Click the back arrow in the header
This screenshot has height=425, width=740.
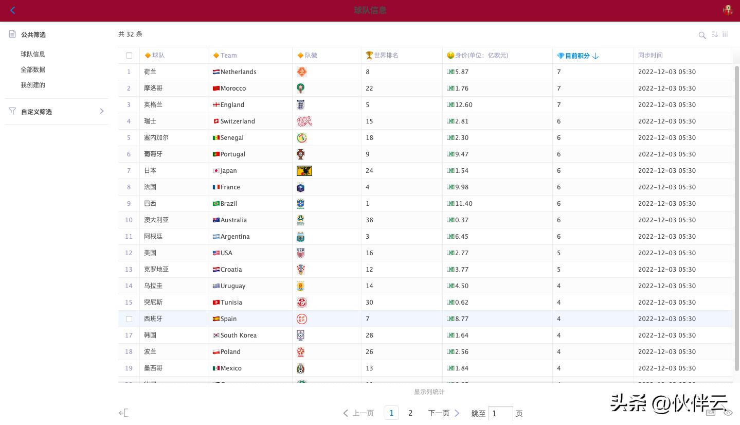(x=13, y=10)
